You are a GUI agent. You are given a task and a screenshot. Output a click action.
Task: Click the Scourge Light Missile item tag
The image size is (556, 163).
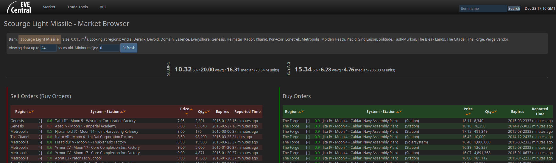[x=40, y=39]
